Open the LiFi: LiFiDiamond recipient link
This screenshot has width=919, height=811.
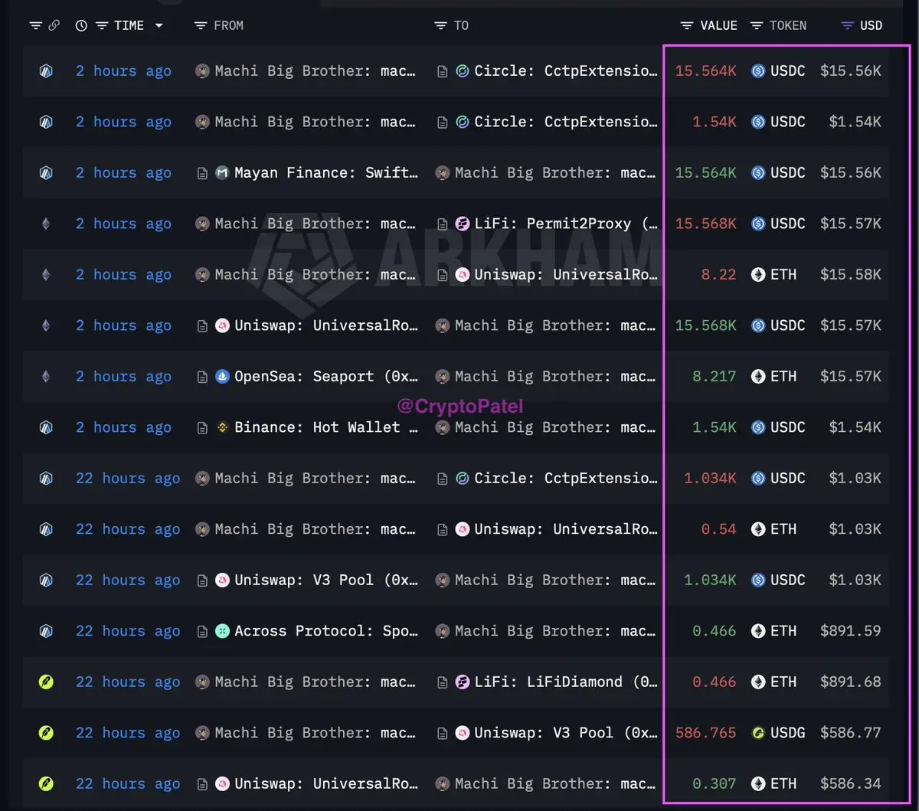pyautogui.click(x=566, y=682)
